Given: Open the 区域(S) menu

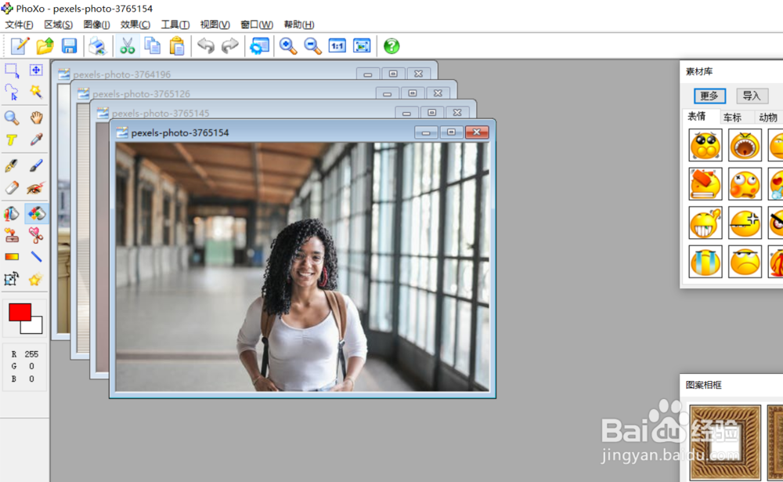Looking at the screenshot, I should click(x=58, y=24).
